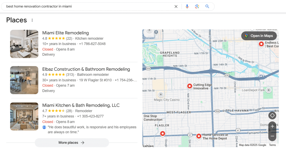The width and height of the screenshot is (286, 152).
Task: Start voice search with the microphone icon
Action: 187,6
